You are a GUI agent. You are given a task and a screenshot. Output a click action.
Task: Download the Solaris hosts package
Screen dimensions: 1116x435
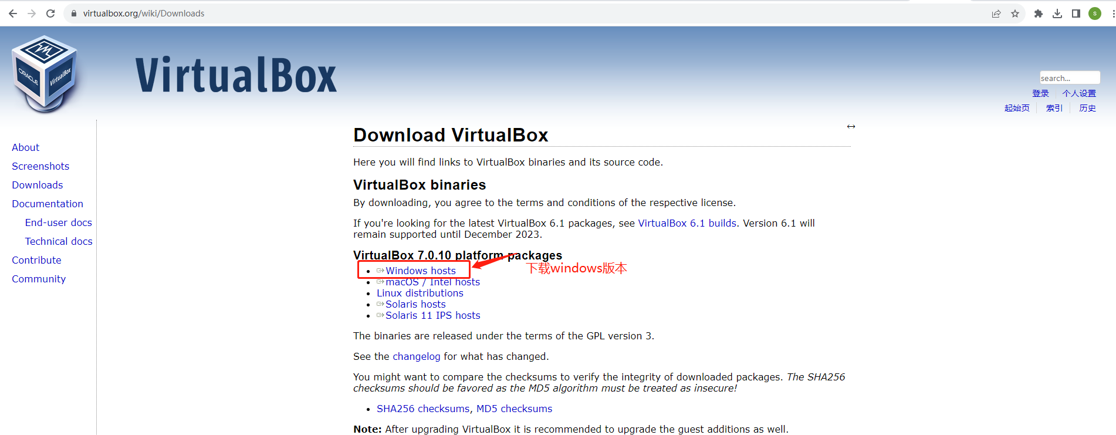point(415,304)
